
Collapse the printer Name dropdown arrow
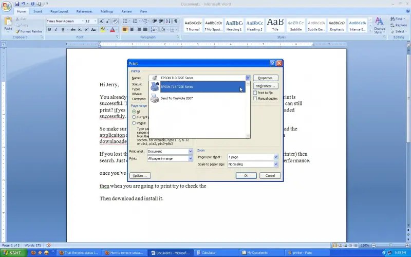pyautogui.click(x=248, y=78)
